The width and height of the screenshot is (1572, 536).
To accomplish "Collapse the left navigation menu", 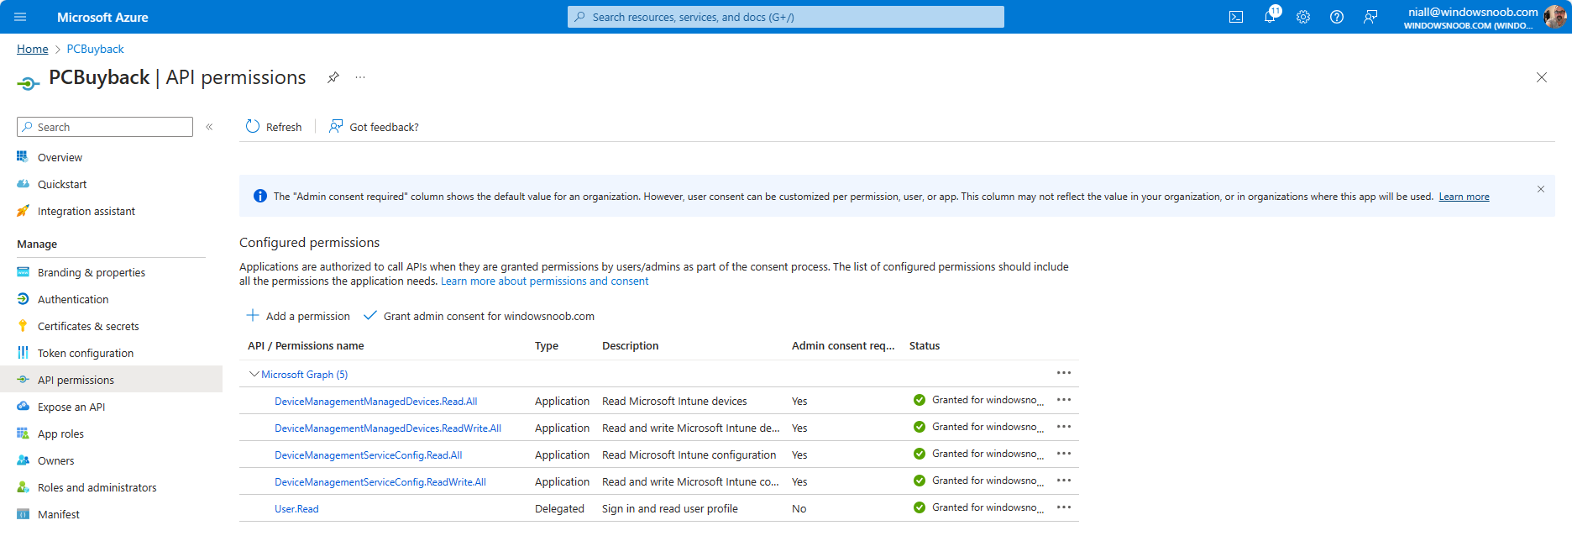I will click(209, 127).
